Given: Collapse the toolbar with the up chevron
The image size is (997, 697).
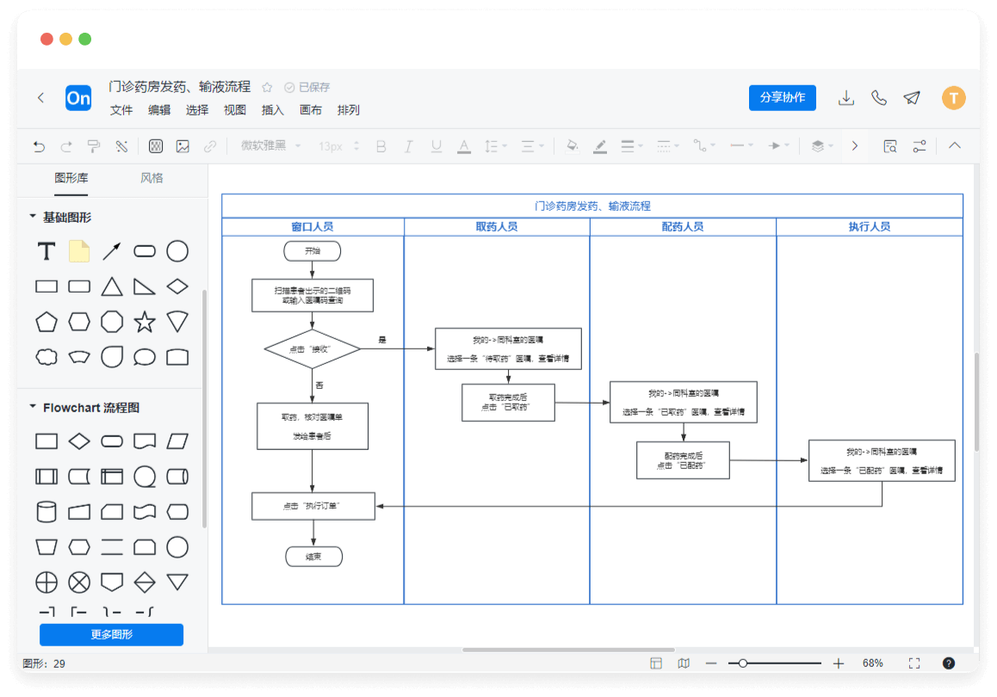Looking at the screenshot, I should 954,146.
